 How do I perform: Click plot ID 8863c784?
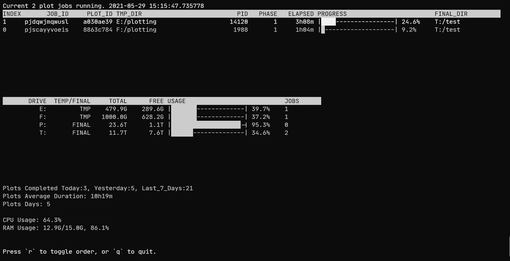pos(98,30)
